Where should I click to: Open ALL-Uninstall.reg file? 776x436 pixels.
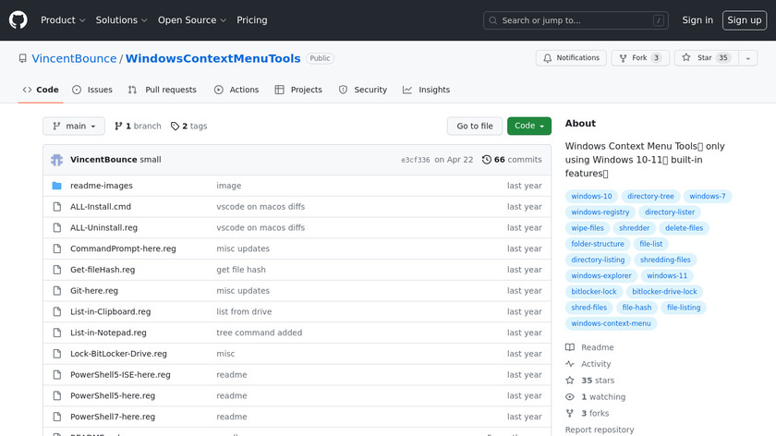click(x=103, y=227)
